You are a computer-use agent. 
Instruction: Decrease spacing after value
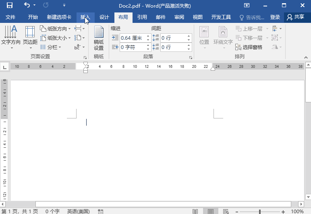click(x=189, y=49)
